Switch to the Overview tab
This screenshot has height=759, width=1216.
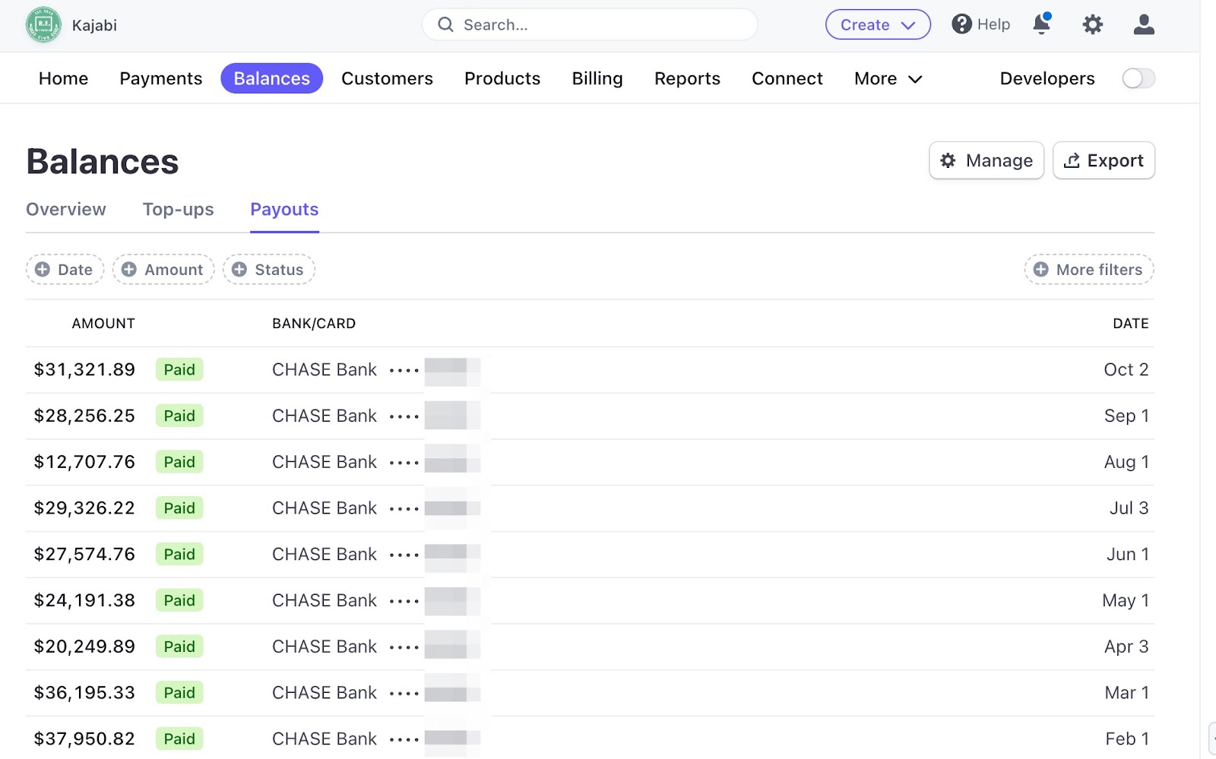66,210
